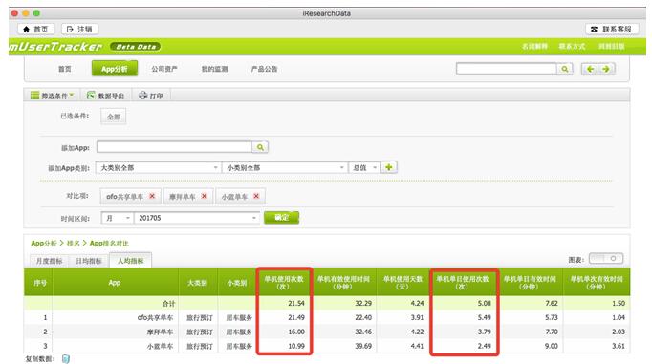652x364 pixels.
Task: Toggle the 图表 chart switch
Action: click(606, 259)
